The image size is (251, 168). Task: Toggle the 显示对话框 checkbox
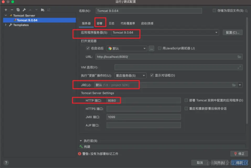(x=152, y=75)
